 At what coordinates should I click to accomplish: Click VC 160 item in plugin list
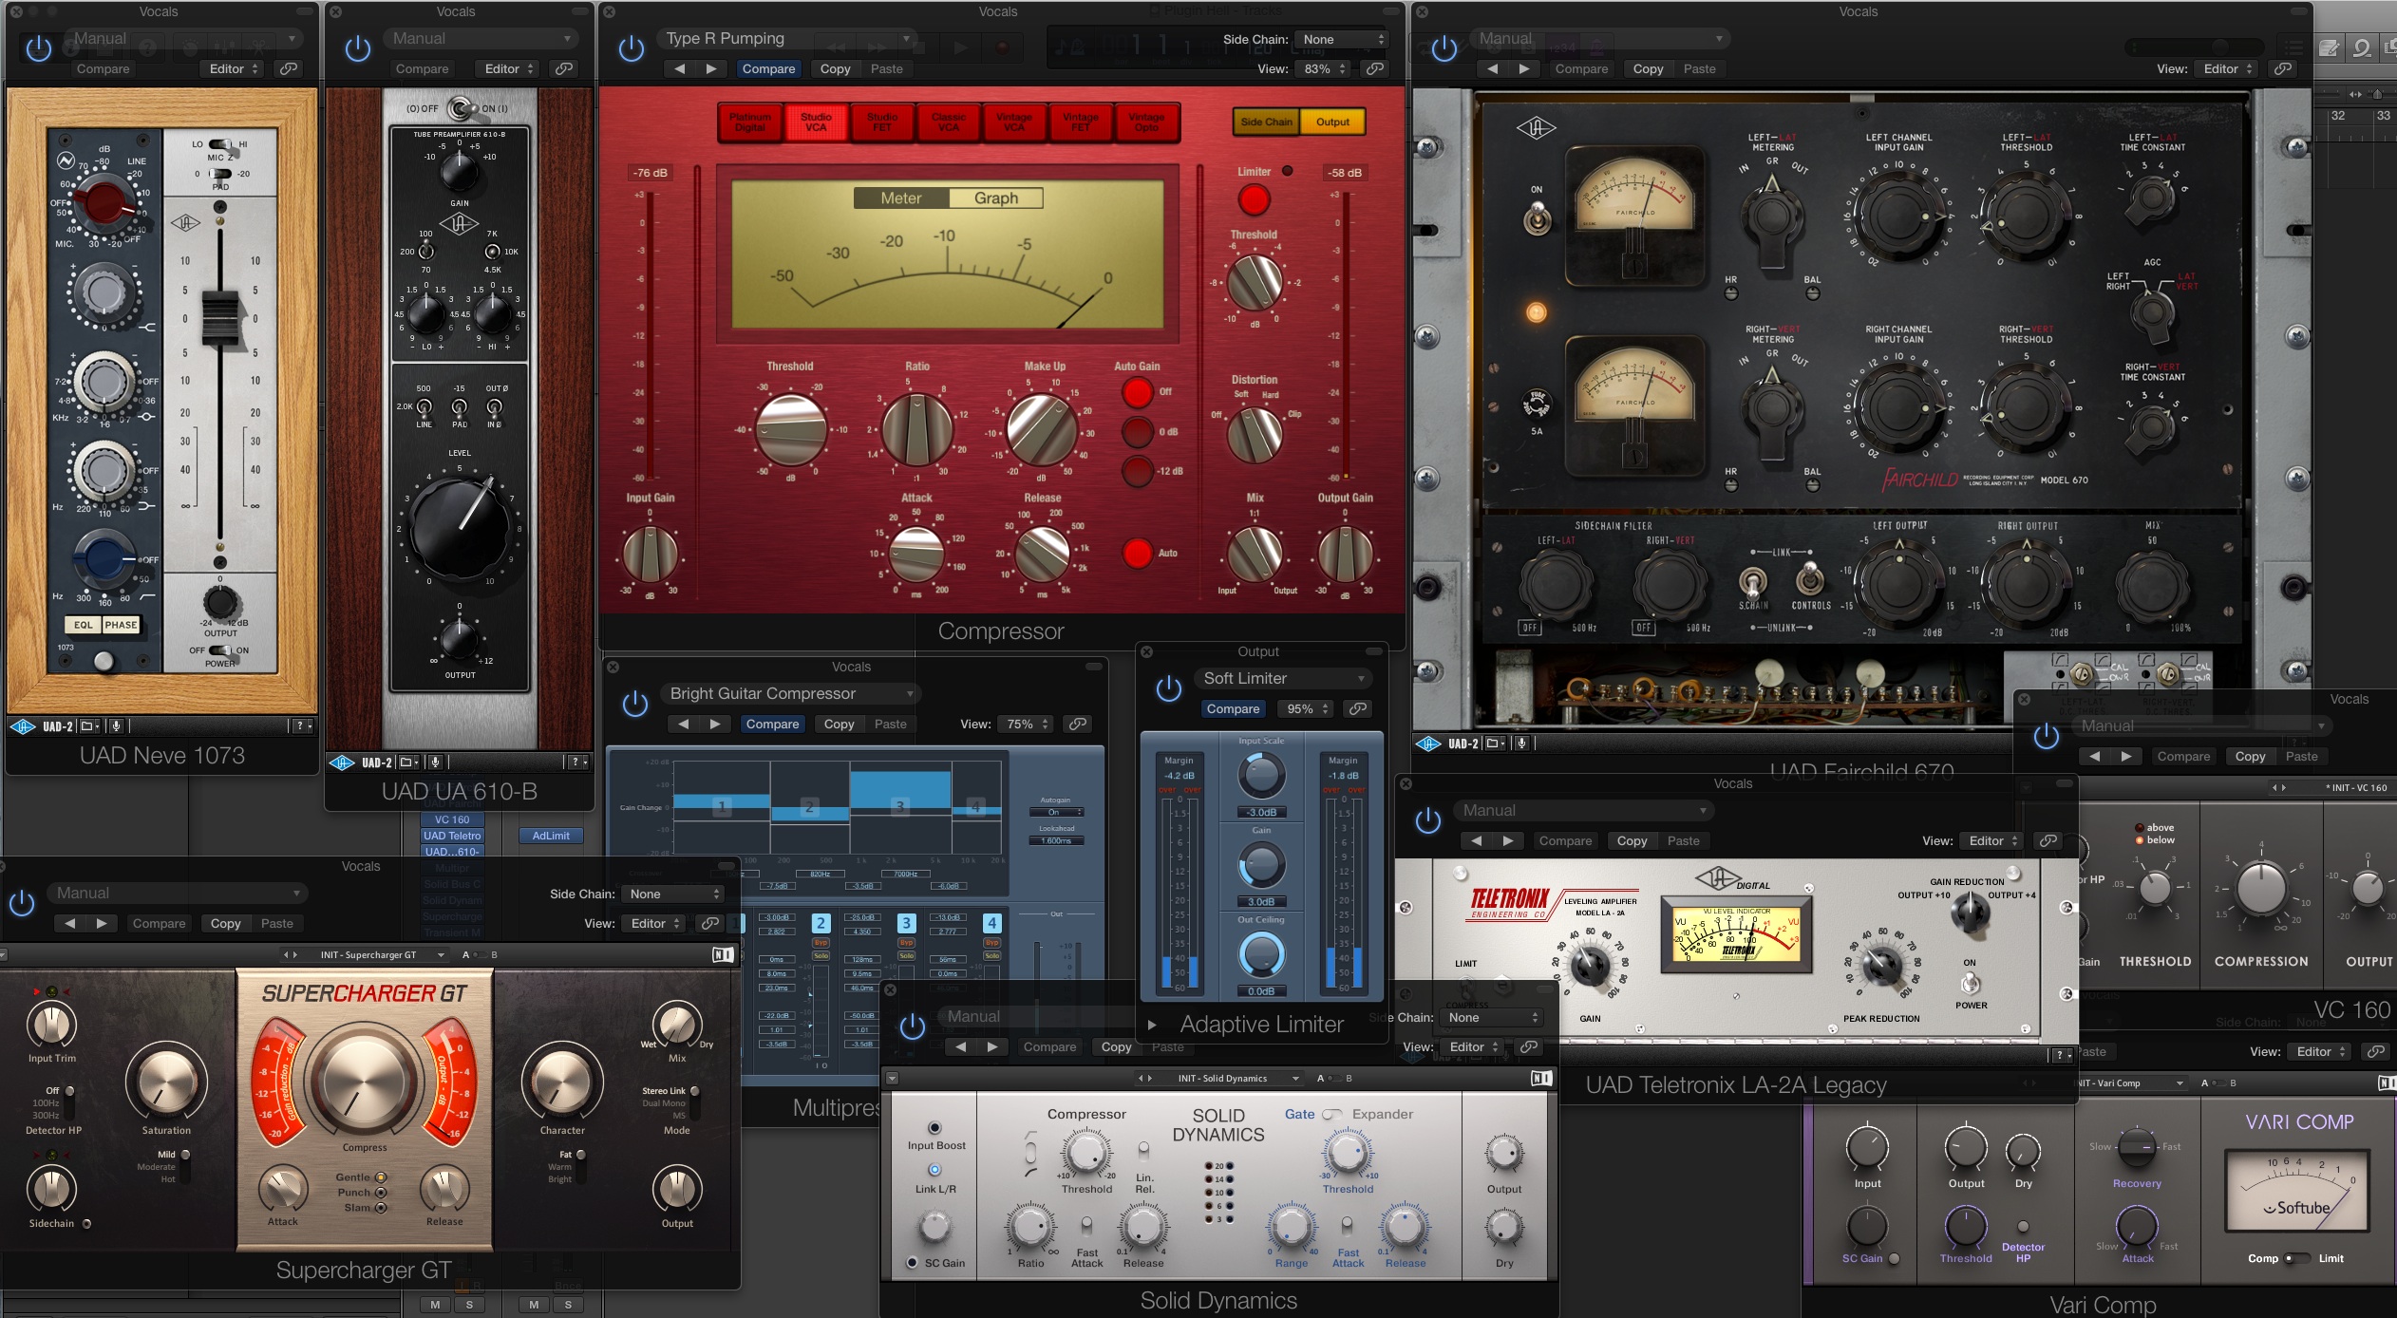(x=452, y=819)
